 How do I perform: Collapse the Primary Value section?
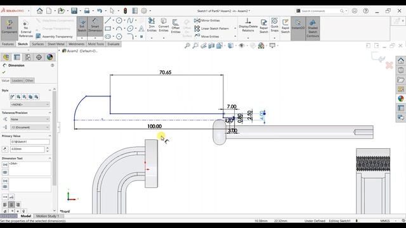tap(49, 136)
